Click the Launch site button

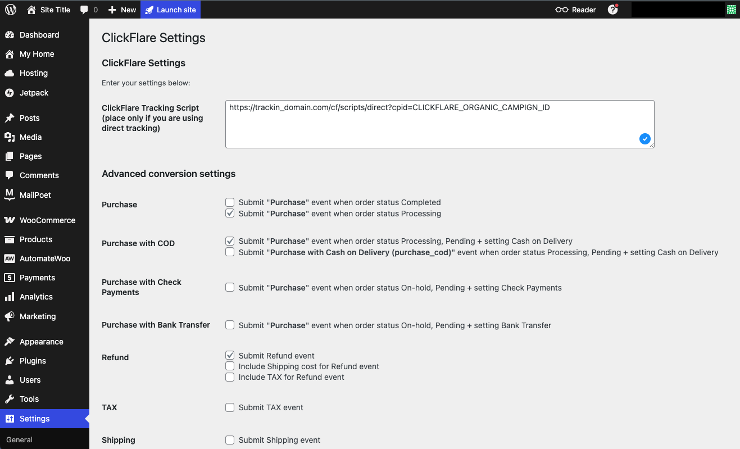170,10
